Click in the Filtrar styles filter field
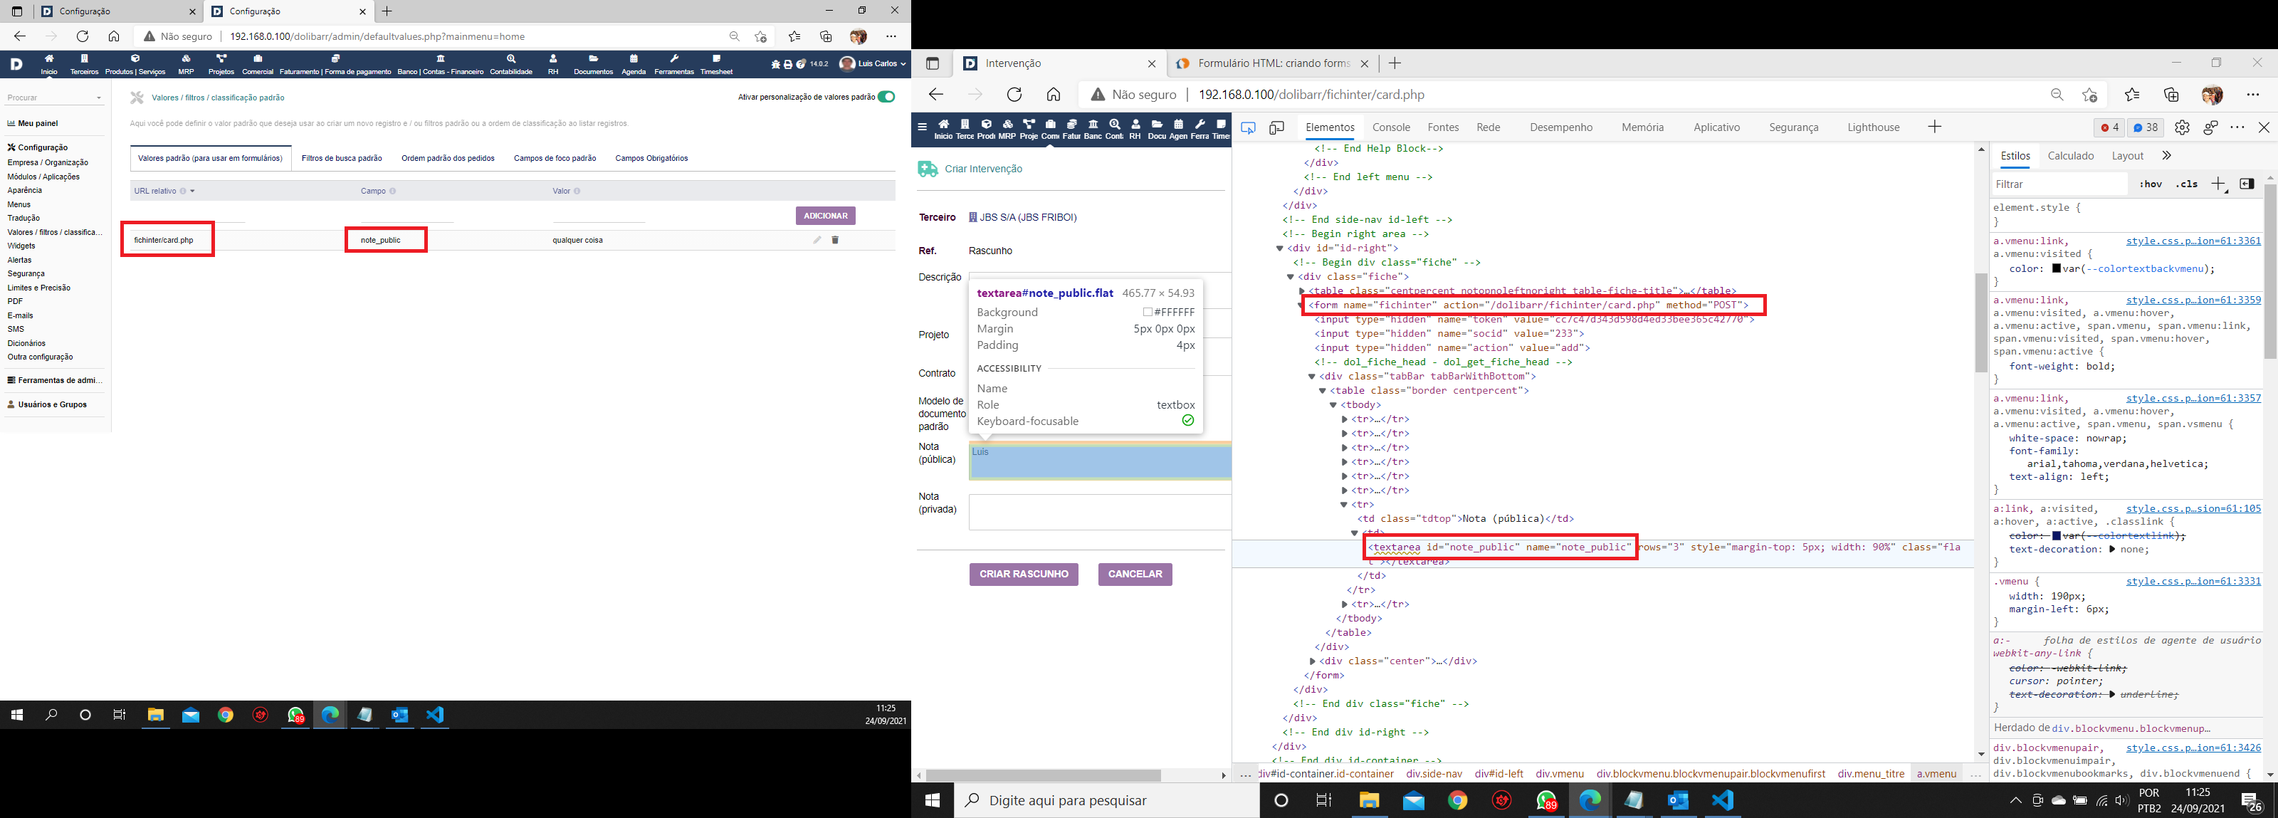Image resolution: width=2278 pixels, height=818 pixels. (x=2059, y=184)
